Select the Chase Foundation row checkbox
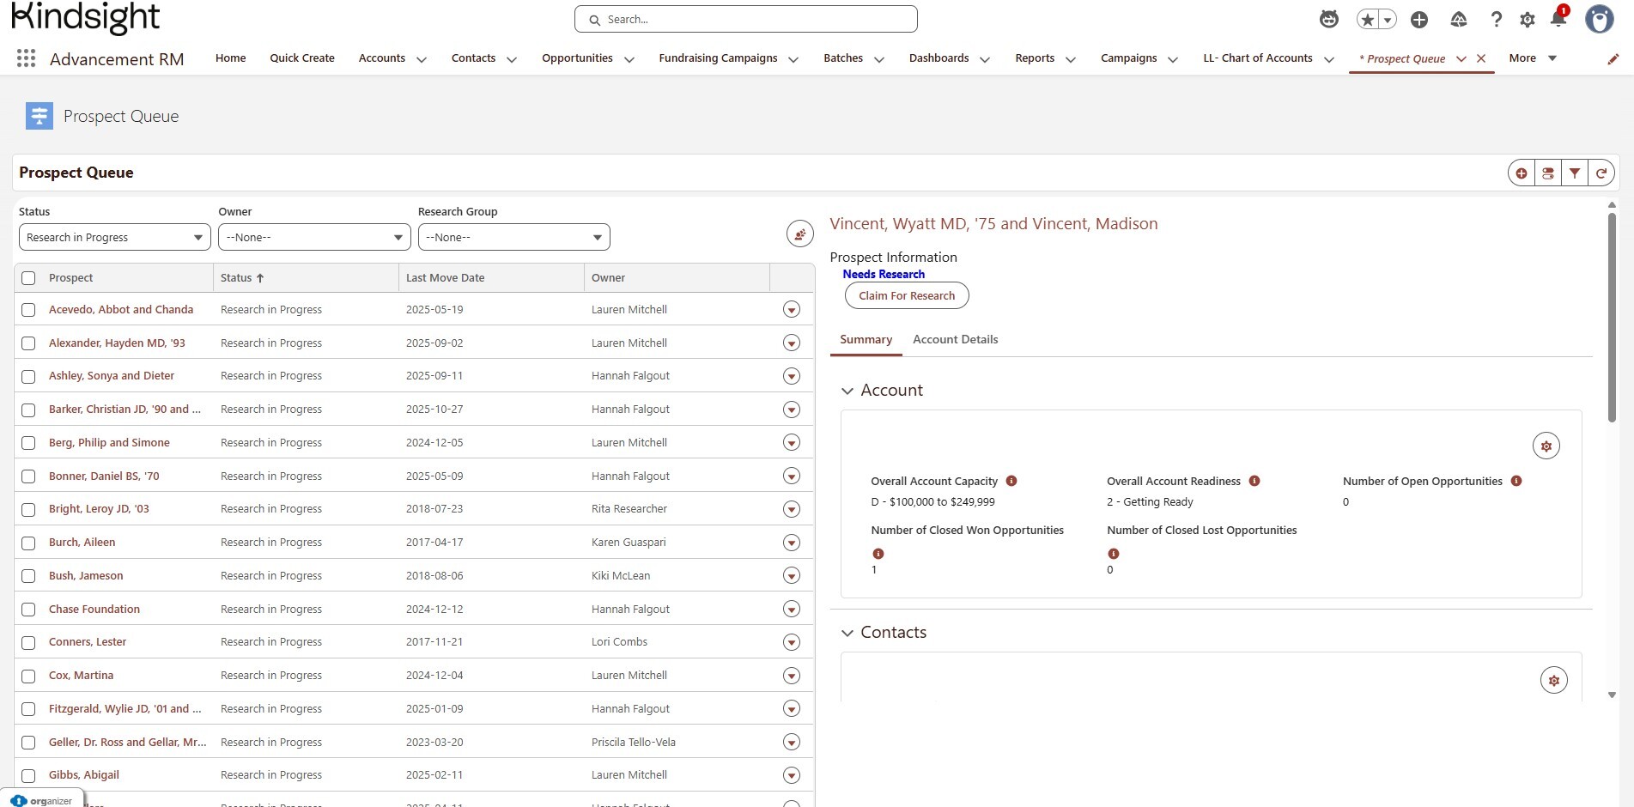1634x807 pixels. (28, 610)
